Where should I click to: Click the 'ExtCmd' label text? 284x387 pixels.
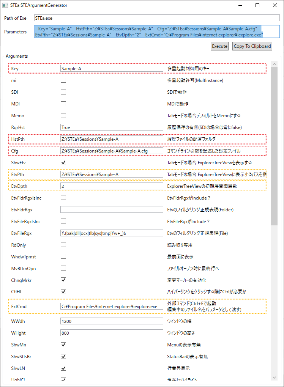click(x=19, y=307)
